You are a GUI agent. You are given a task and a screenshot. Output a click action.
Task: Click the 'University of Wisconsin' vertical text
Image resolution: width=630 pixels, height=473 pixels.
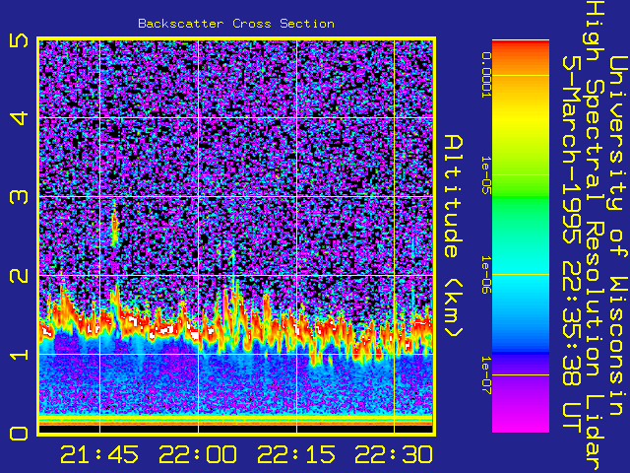618,236
